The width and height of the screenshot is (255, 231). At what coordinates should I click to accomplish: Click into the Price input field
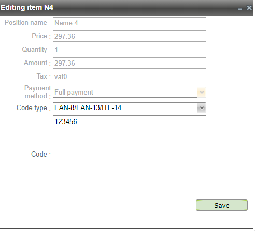[130, 36]
